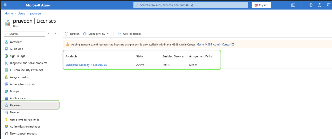The image size is (332, 139).
Task: Open the apps grid launcher icon
Action: (x=6, y=5)
